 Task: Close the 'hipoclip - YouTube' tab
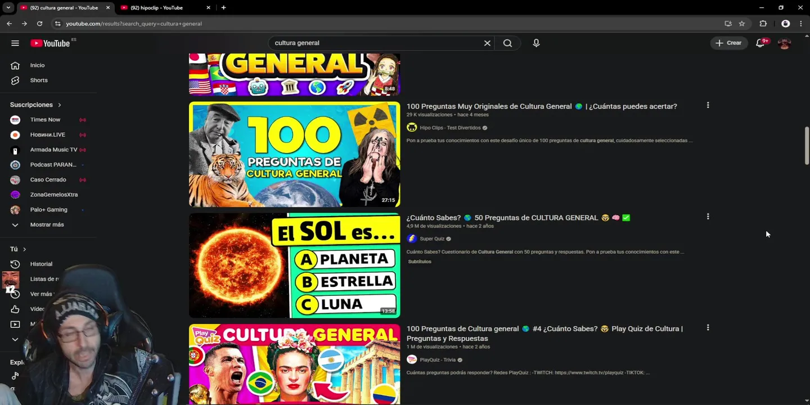(x=208, y=8)
